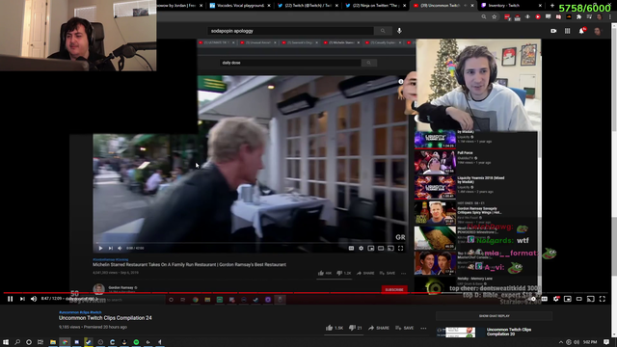Click the #uncommon #clips #twitch hashtags

click(80, 312)
